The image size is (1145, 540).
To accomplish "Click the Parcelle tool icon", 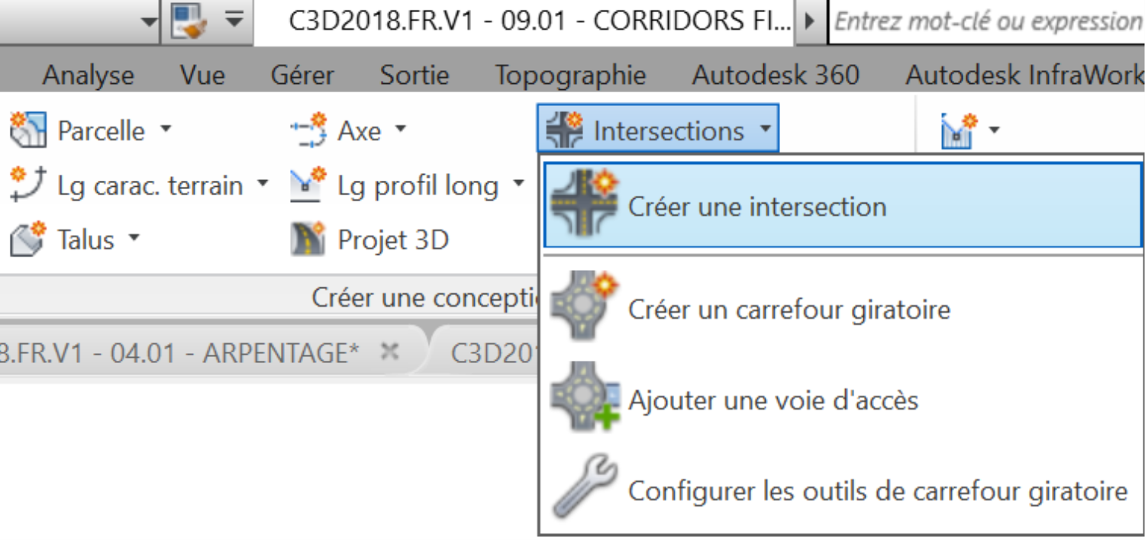I will click(x=28, y=131).
